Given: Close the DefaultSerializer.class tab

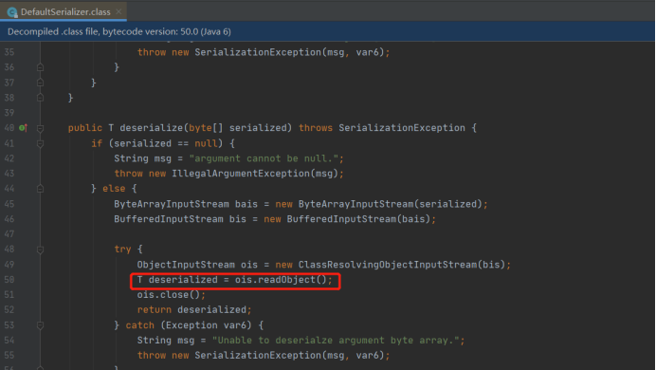Looking at the screenshot, I should point(118,11).
